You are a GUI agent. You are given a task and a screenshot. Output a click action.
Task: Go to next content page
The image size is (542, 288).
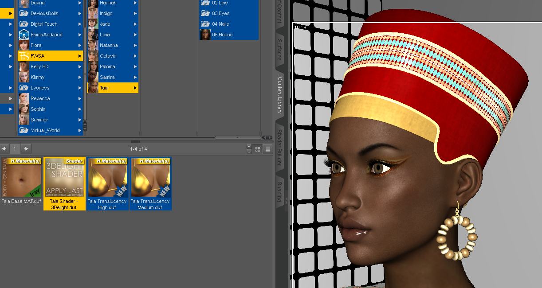[x=27, y=149]
